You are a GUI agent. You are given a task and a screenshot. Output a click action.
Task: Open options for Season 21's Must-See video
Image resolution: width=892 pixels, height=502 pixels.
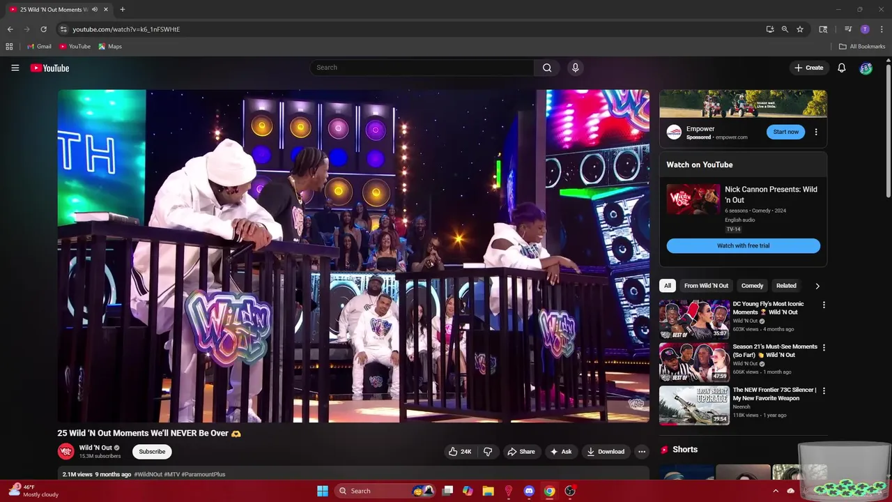point(824,347)
